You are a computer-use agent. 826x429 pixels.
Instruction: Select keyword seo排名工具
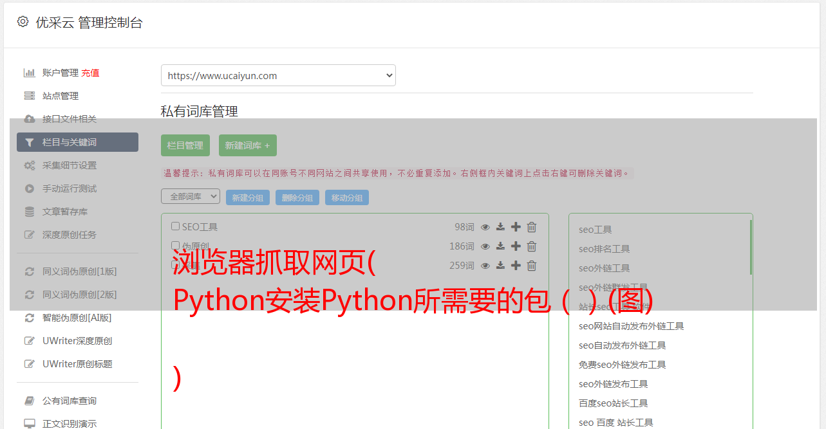coord(605,249)
